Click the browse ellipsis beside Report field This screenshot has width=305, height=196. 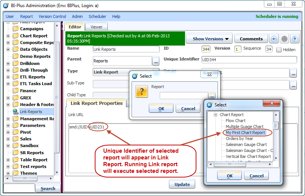tap(212, 95)
